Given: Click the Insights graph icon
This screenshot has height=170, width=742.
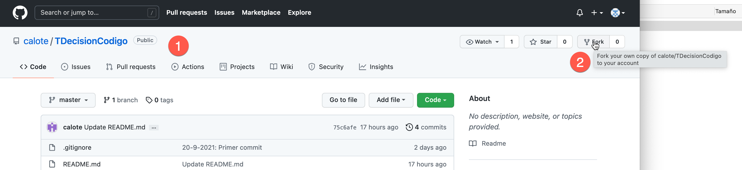Looking at the screenshot, I should [x=362, y=67].
